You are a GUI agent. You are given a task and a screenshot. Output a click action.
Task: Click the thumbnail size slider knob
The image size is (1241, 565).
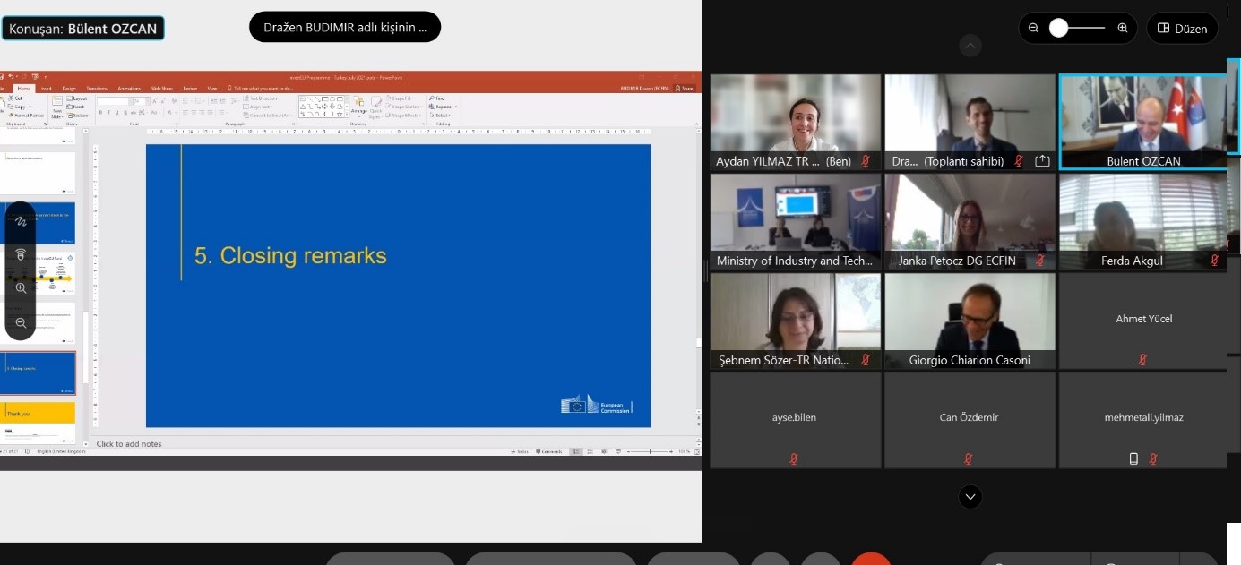click(1058, 28)
